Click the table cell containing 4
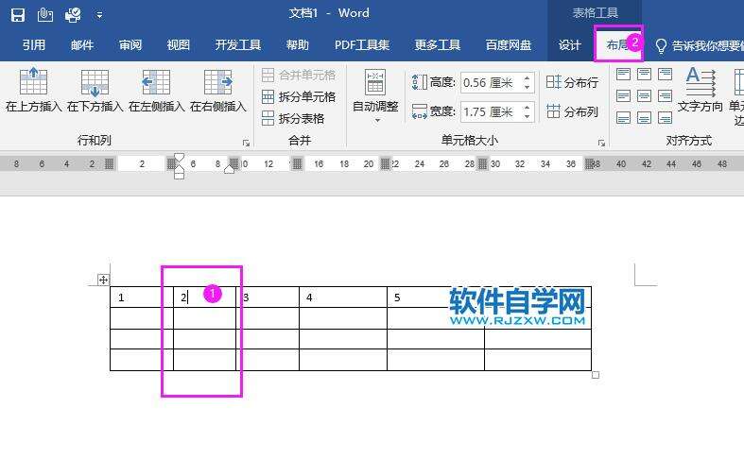744x459 pixels. click(343, 297)
